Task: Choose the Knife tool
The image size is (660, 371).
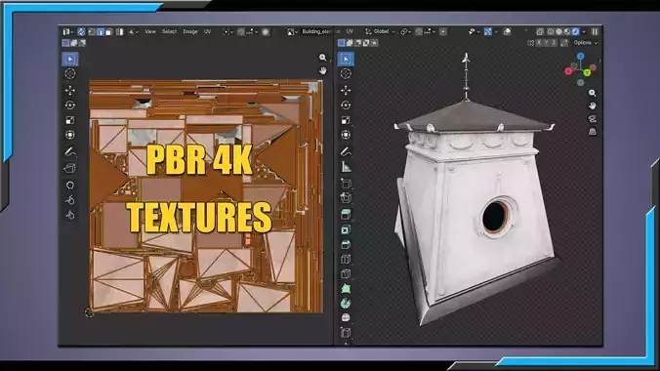Action: pyautogui.click(x=346, y=273)
